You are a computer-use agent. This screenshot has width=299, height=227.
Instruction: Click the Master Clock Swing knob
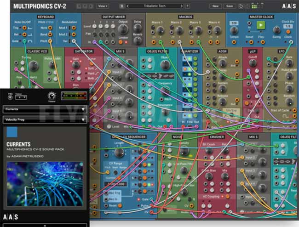point(276,30)
